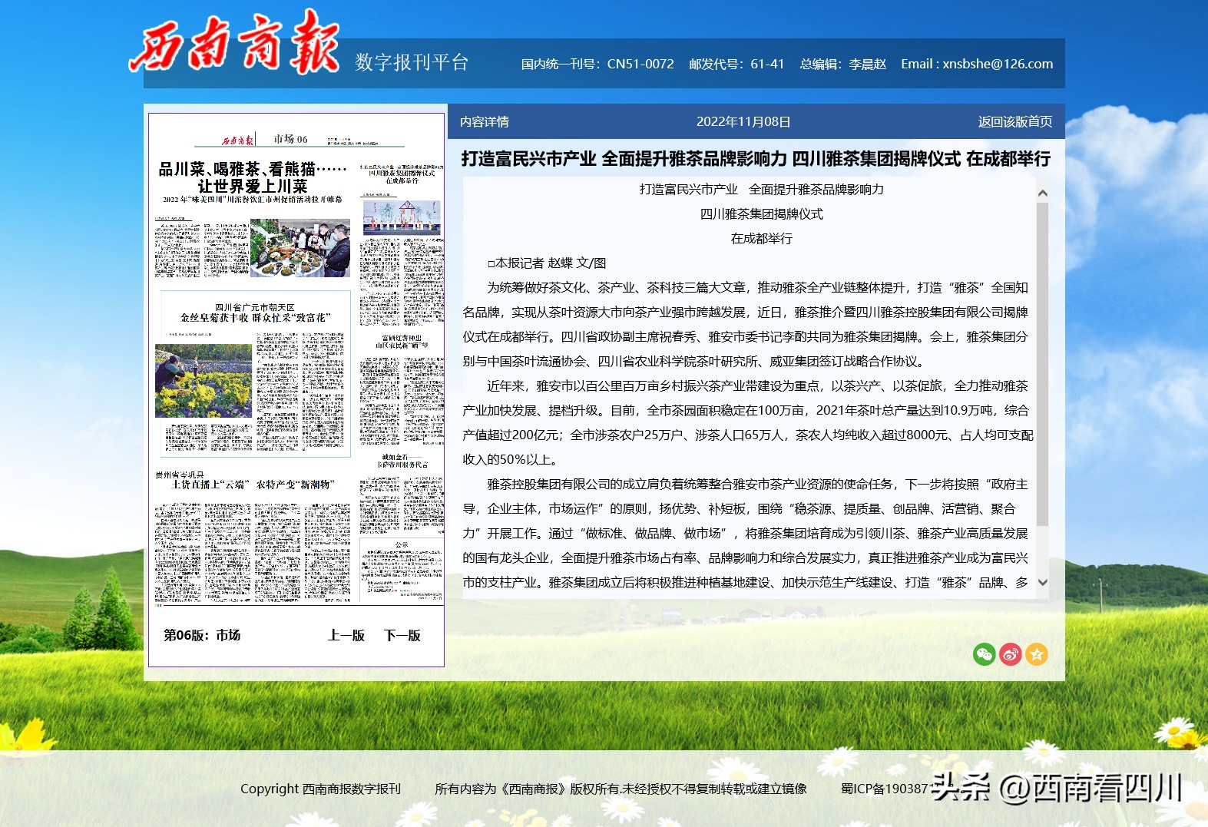Click 市场 06 masthead in page preview

290,139
